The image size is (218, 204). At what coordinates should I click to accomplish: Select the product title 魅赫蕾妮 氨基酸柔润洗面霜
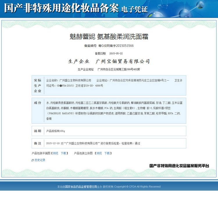(x=109, y=37)
